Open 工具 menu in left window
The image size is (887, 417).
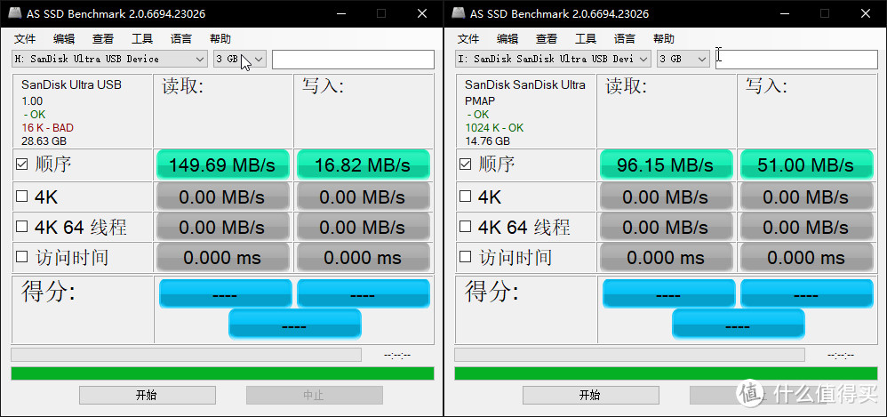pos(142,39)
